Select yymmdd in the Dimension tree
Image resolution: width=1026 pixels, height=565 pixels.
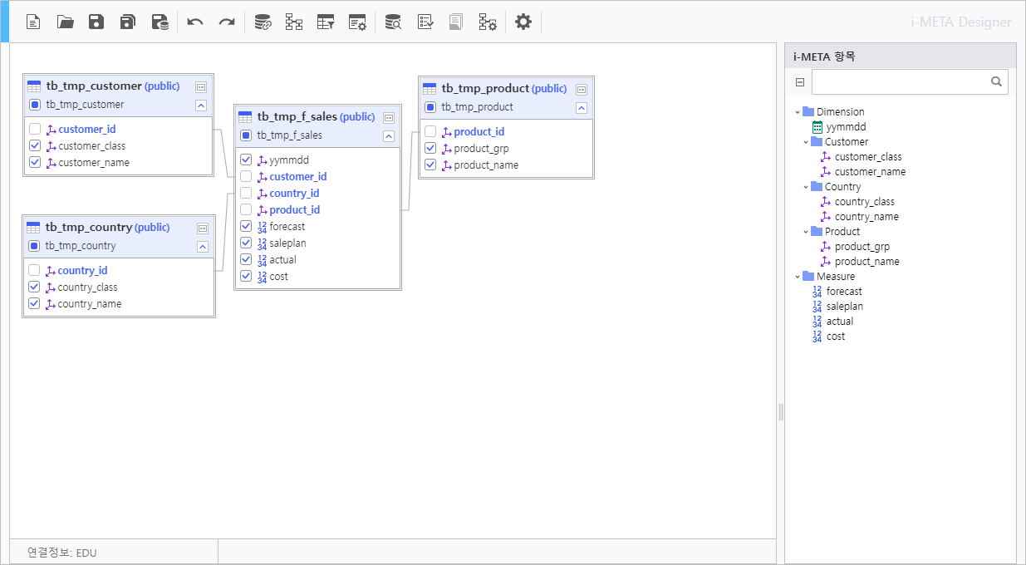click(847, 127)
